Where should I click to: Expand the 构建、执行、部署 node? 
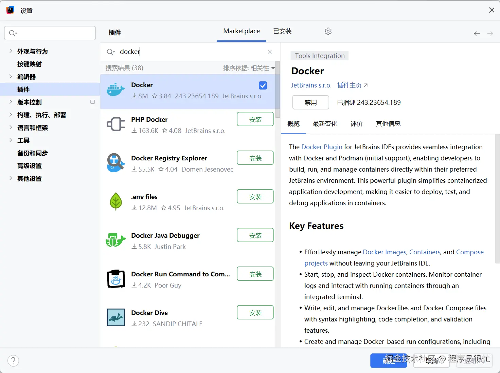[x=11, y=115]
